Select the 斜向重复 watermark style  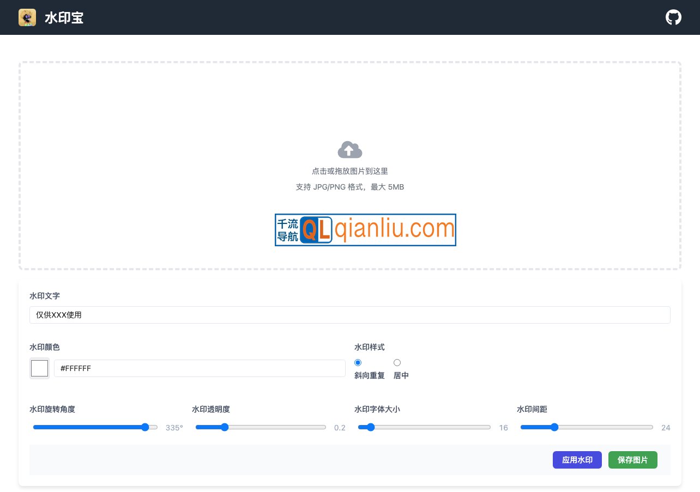point(358,363)
